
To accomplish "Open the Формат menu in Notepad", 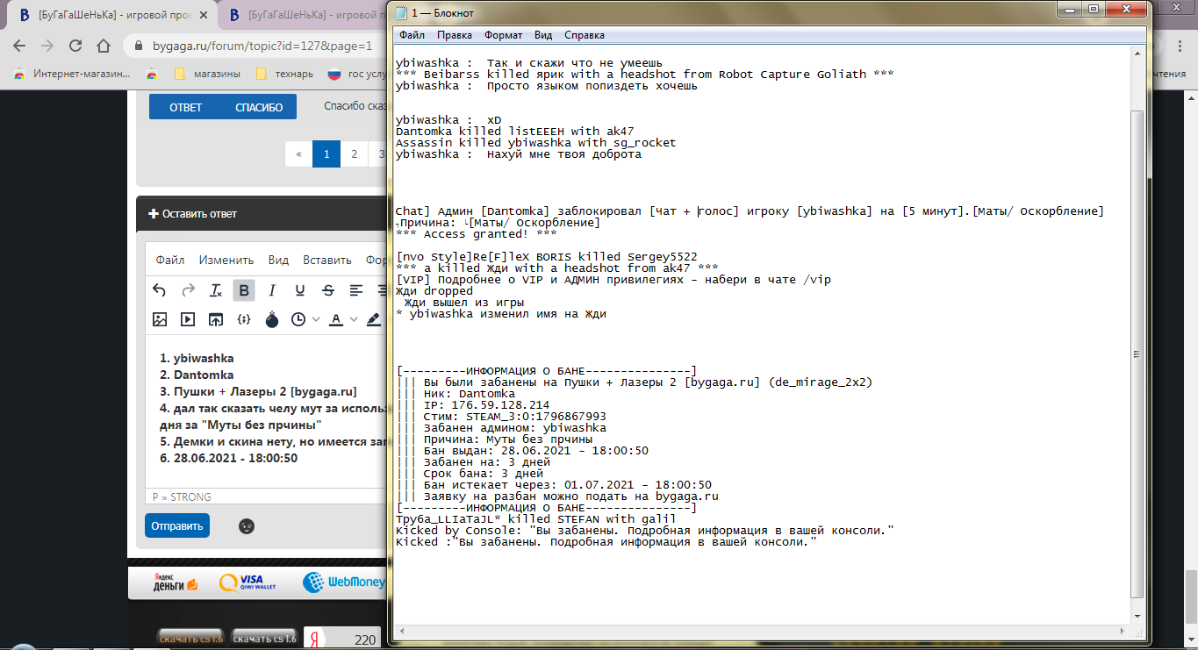I will click(504, 35).
